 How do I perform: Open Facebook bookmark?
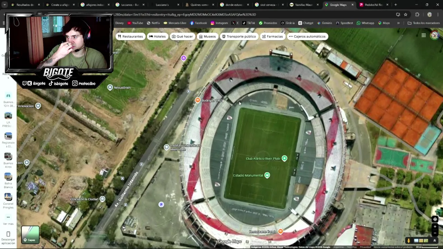click(x=198, y=23)
